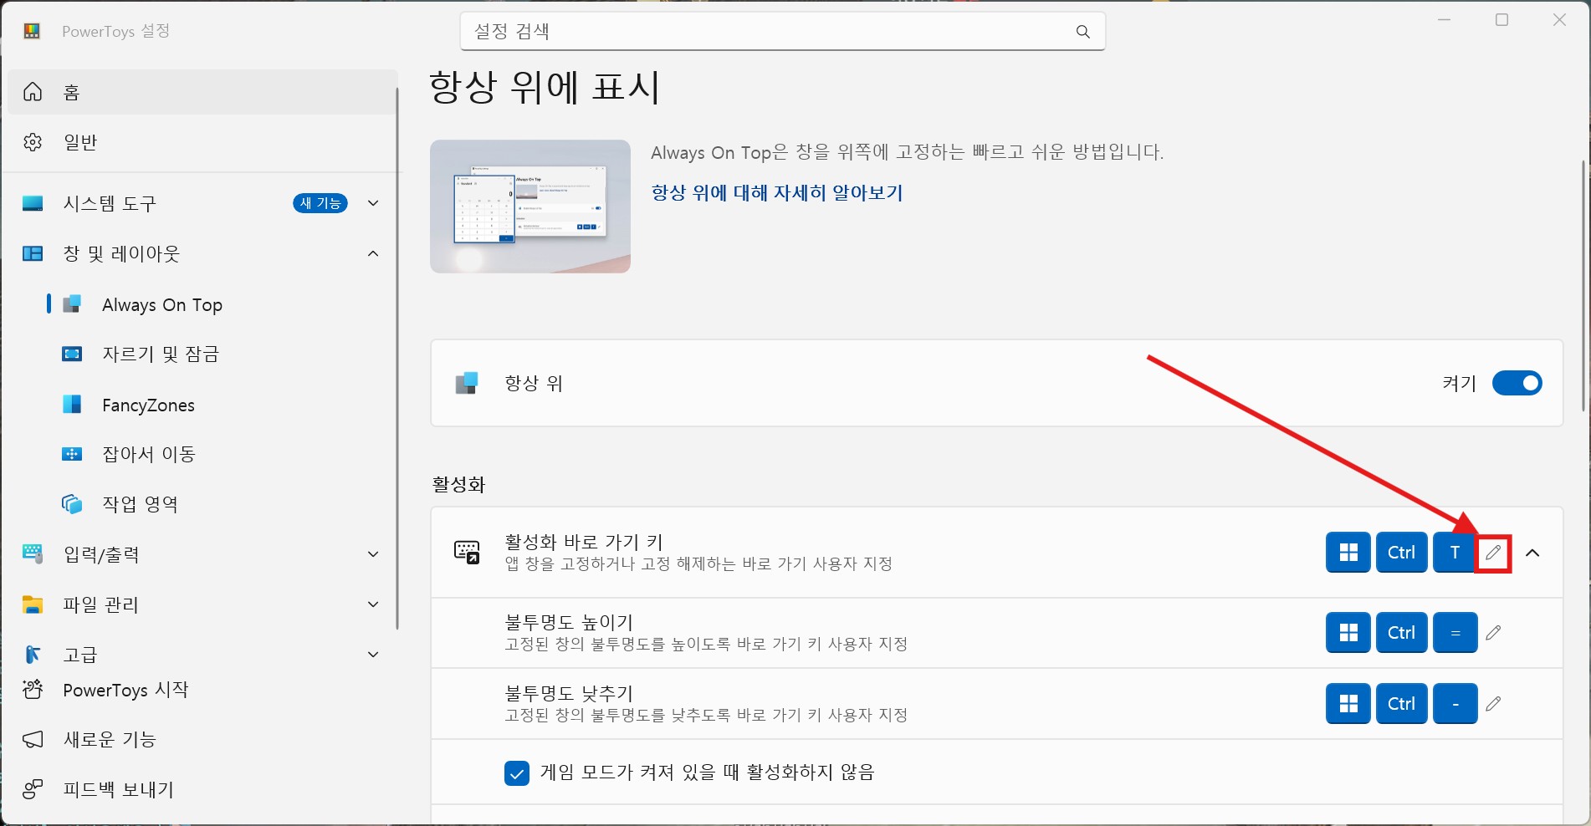The image size is (1591, 826).
Task: Click the 창 및 레이아웃 layout icon
Action: pos(33,253)
